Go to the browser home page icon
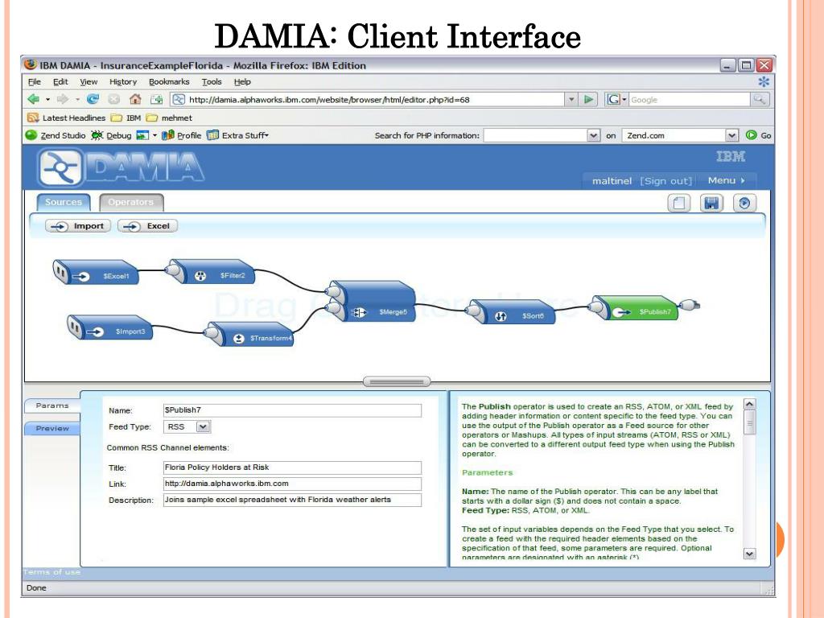Screen dimensions: 824x618 tap(135, 99)
